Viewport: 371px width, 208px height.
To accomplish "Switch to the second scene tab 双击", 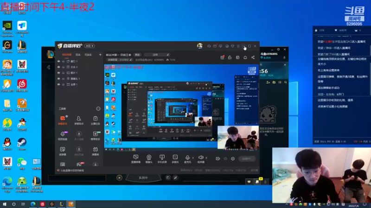I will point(78,55).
